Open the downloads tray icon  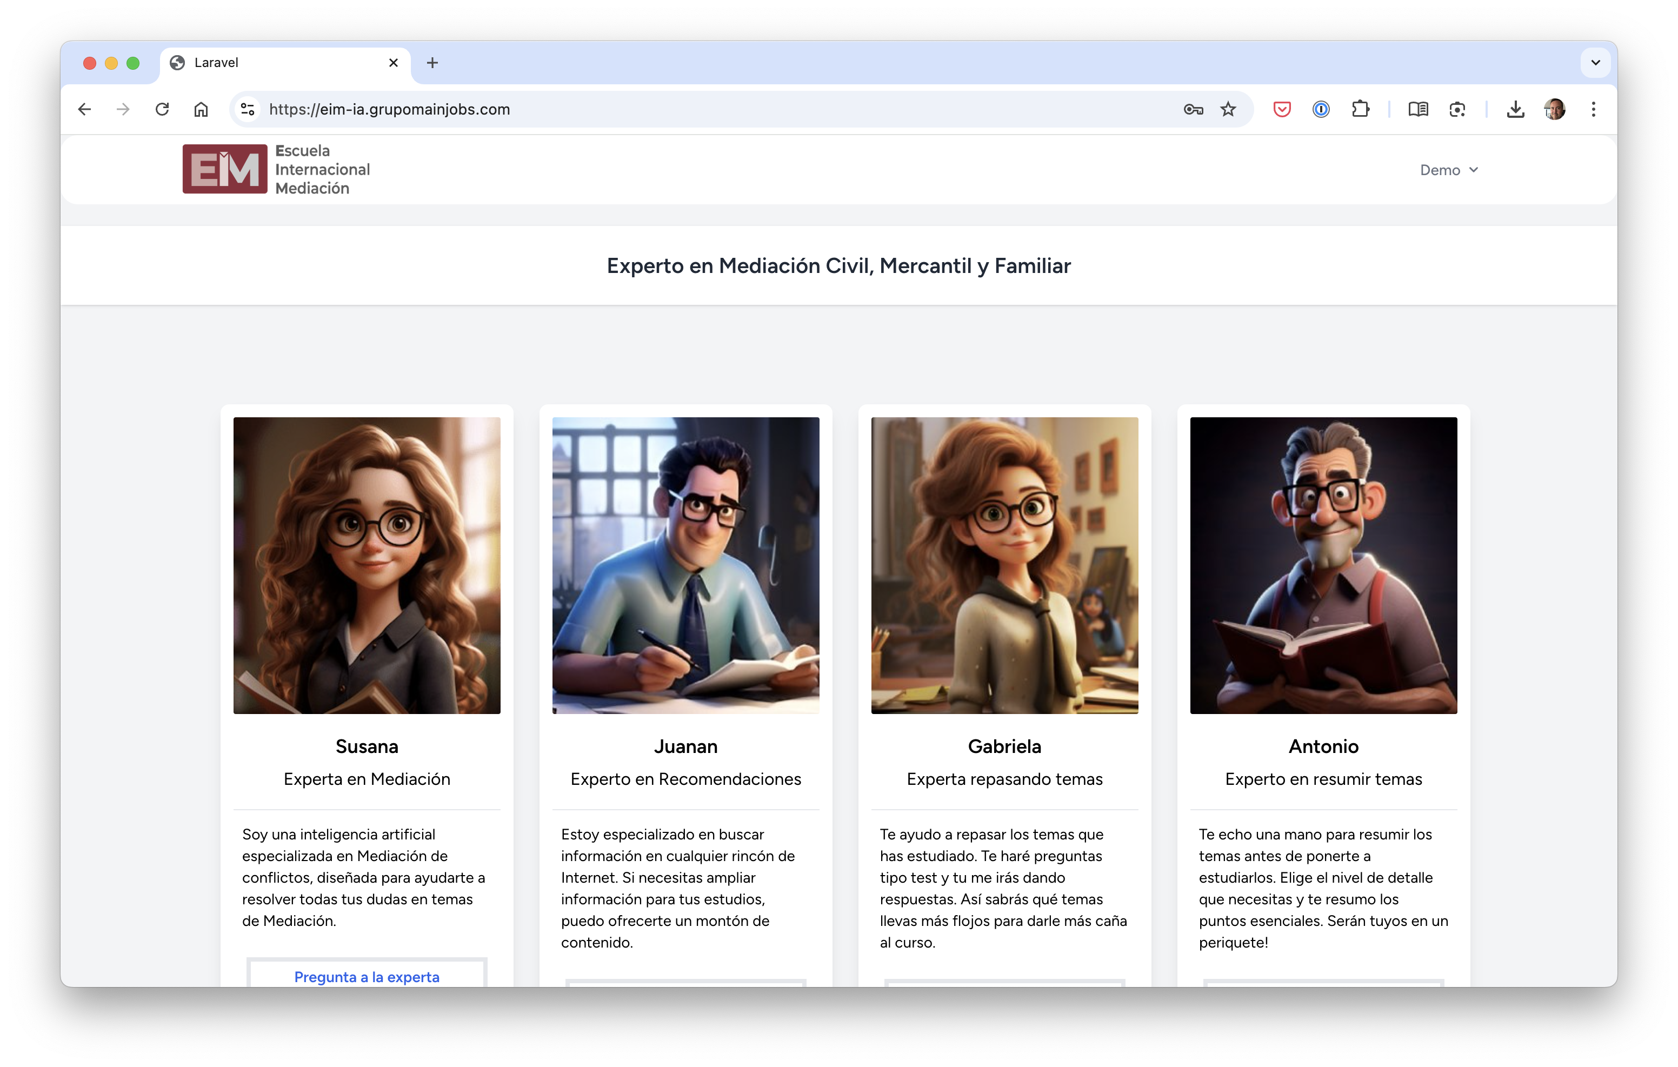[x=1515, y=109]
